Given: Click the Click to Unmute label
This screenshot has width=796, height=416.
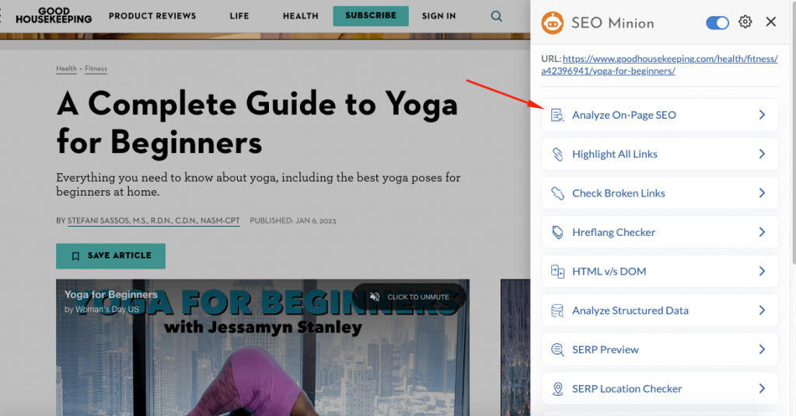Looking at the screenshot, I should (418, 297).
